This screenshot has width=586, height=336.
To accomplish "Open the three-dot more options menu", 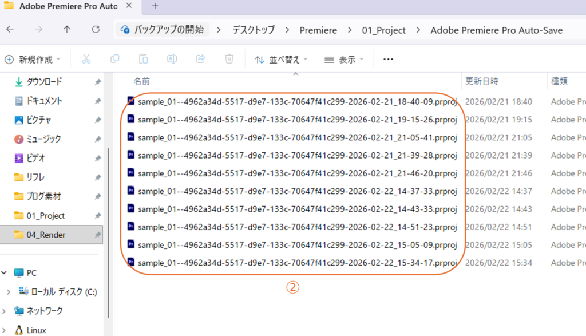I will tap(389, 59).
